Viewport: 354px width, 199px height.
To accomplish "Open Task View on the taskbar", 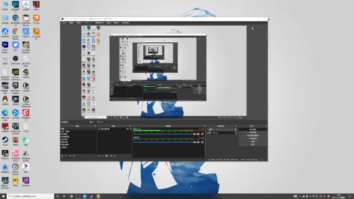I will point(64,196).
